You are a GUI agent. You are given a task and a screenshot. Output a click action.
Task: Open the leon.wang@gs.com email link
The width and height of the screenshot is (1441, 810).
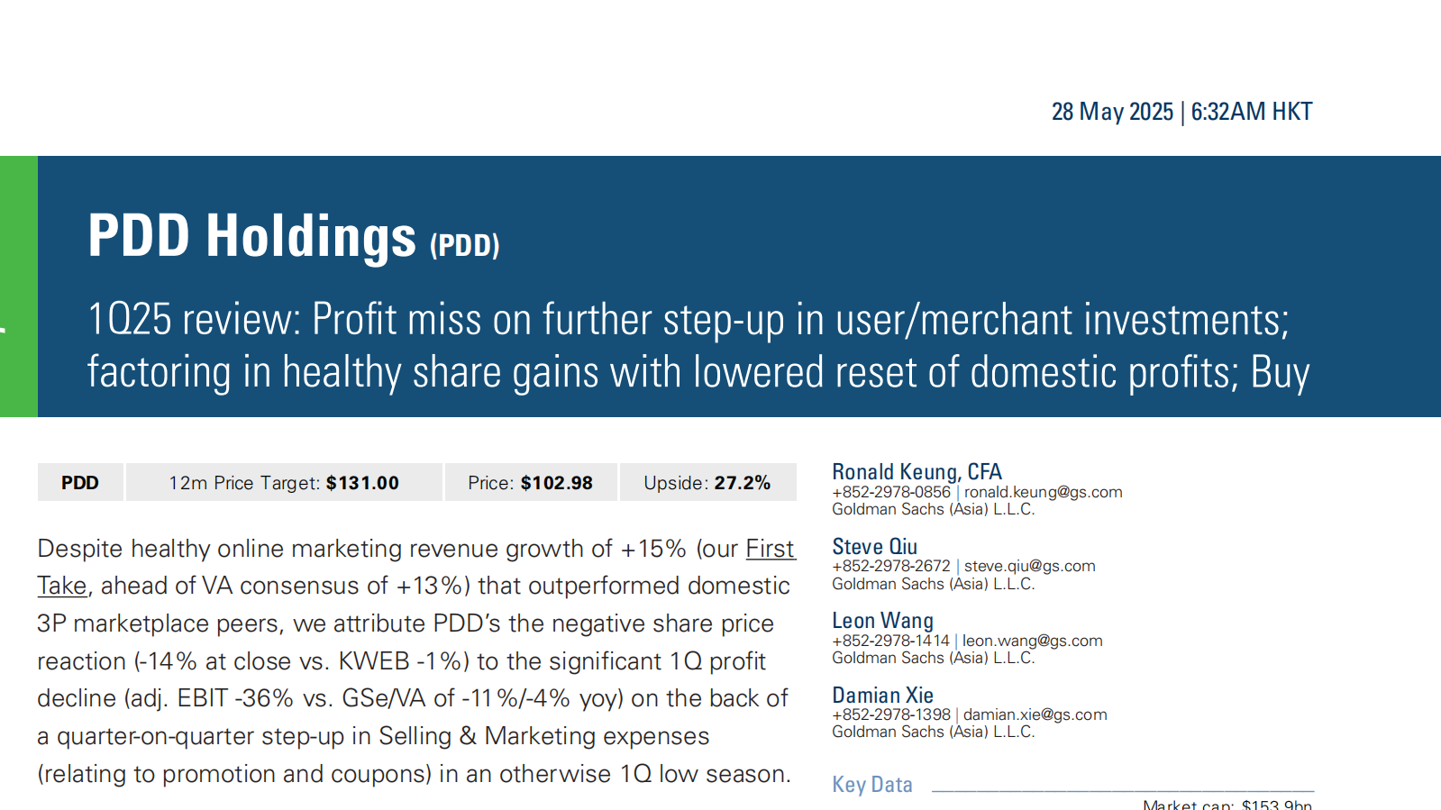(1032, 641)
